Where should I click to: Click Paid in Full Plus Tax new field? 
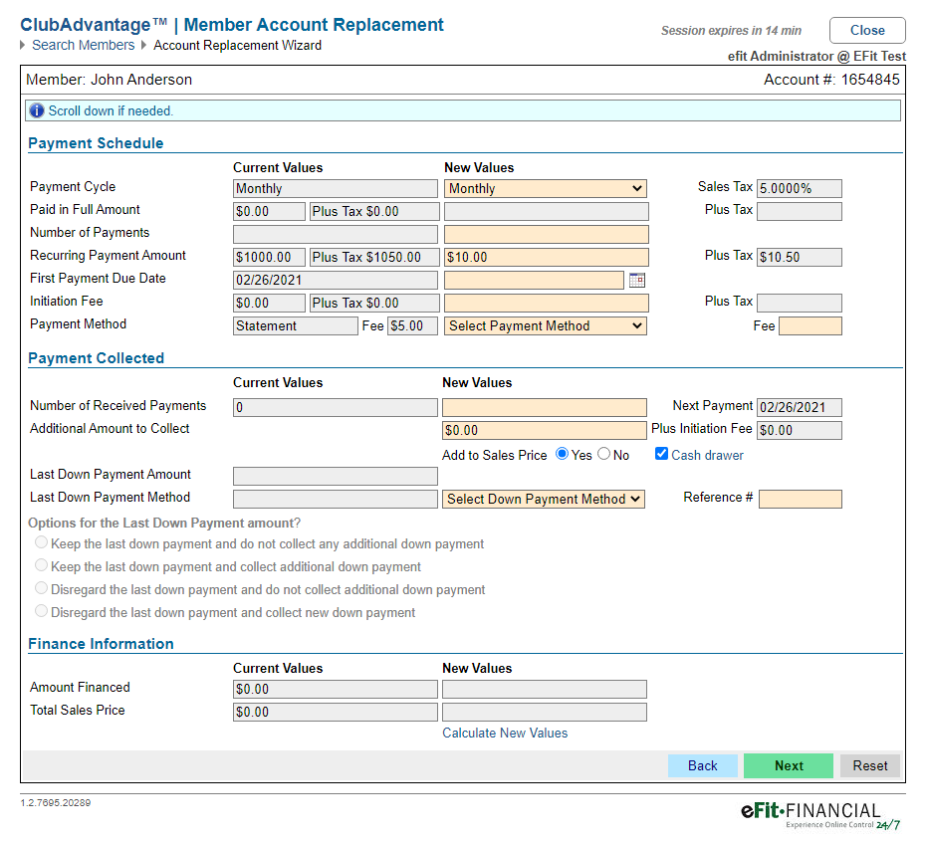point(800,211)
